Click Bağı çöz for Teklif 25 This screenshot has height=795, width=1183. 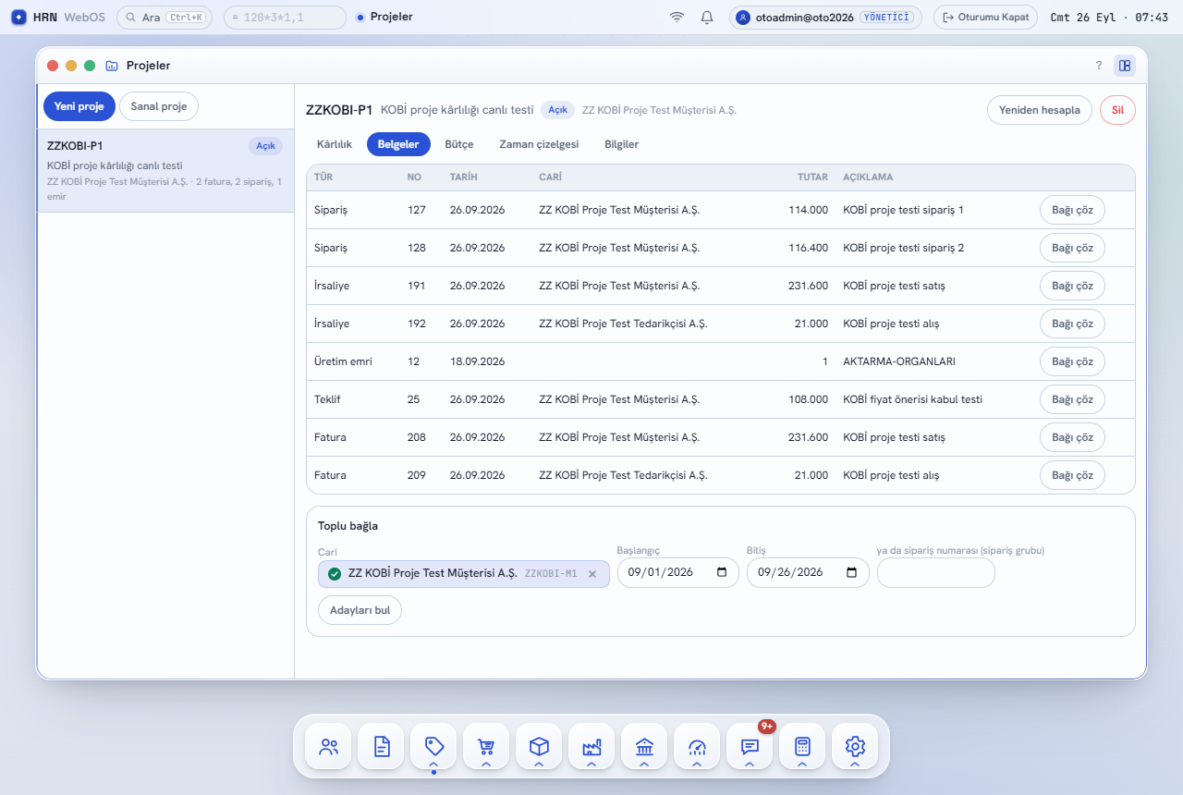pyautogui.click(x=1072, y=399)
